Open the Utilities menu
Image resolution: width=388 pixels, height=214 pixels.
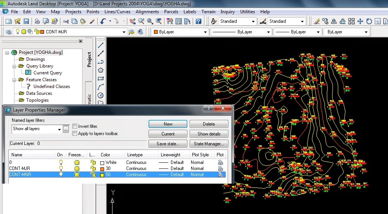[x=247, y=12]
